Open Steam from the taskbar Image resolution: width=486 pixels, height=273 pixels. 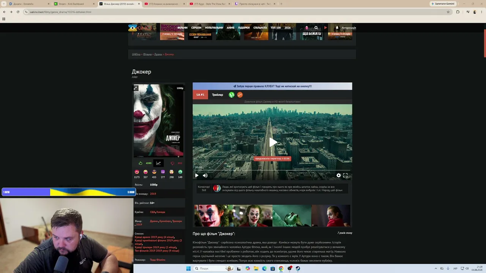(298, 268)
